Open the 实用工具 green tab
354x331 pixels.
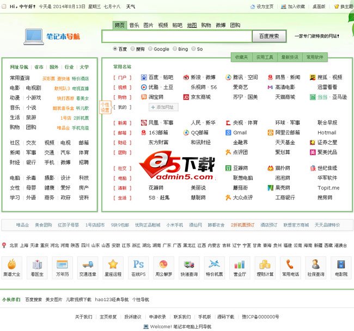click(265, 57)
